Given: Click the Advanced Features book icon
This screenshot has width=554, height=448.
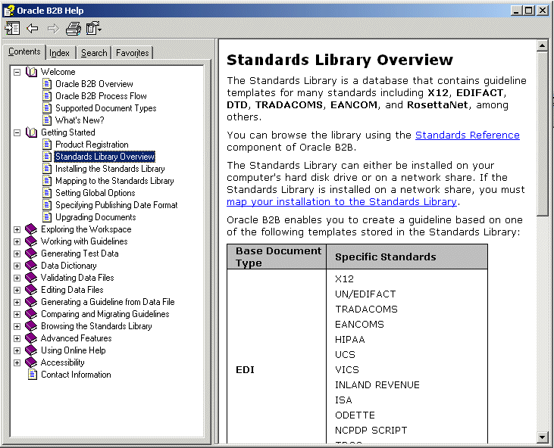Looking at the screenshot, I should click(x=31, y=338).
